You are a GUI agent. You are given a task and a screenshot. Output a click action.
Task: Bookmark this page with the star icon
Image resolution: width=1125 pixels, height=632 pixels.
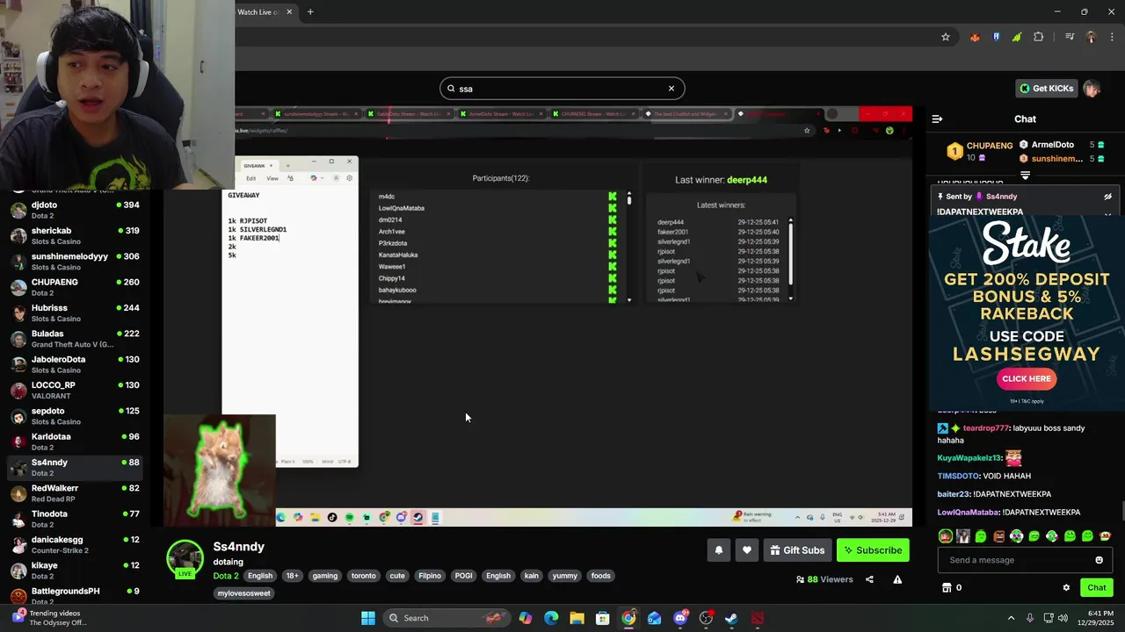tap(946, 37)
